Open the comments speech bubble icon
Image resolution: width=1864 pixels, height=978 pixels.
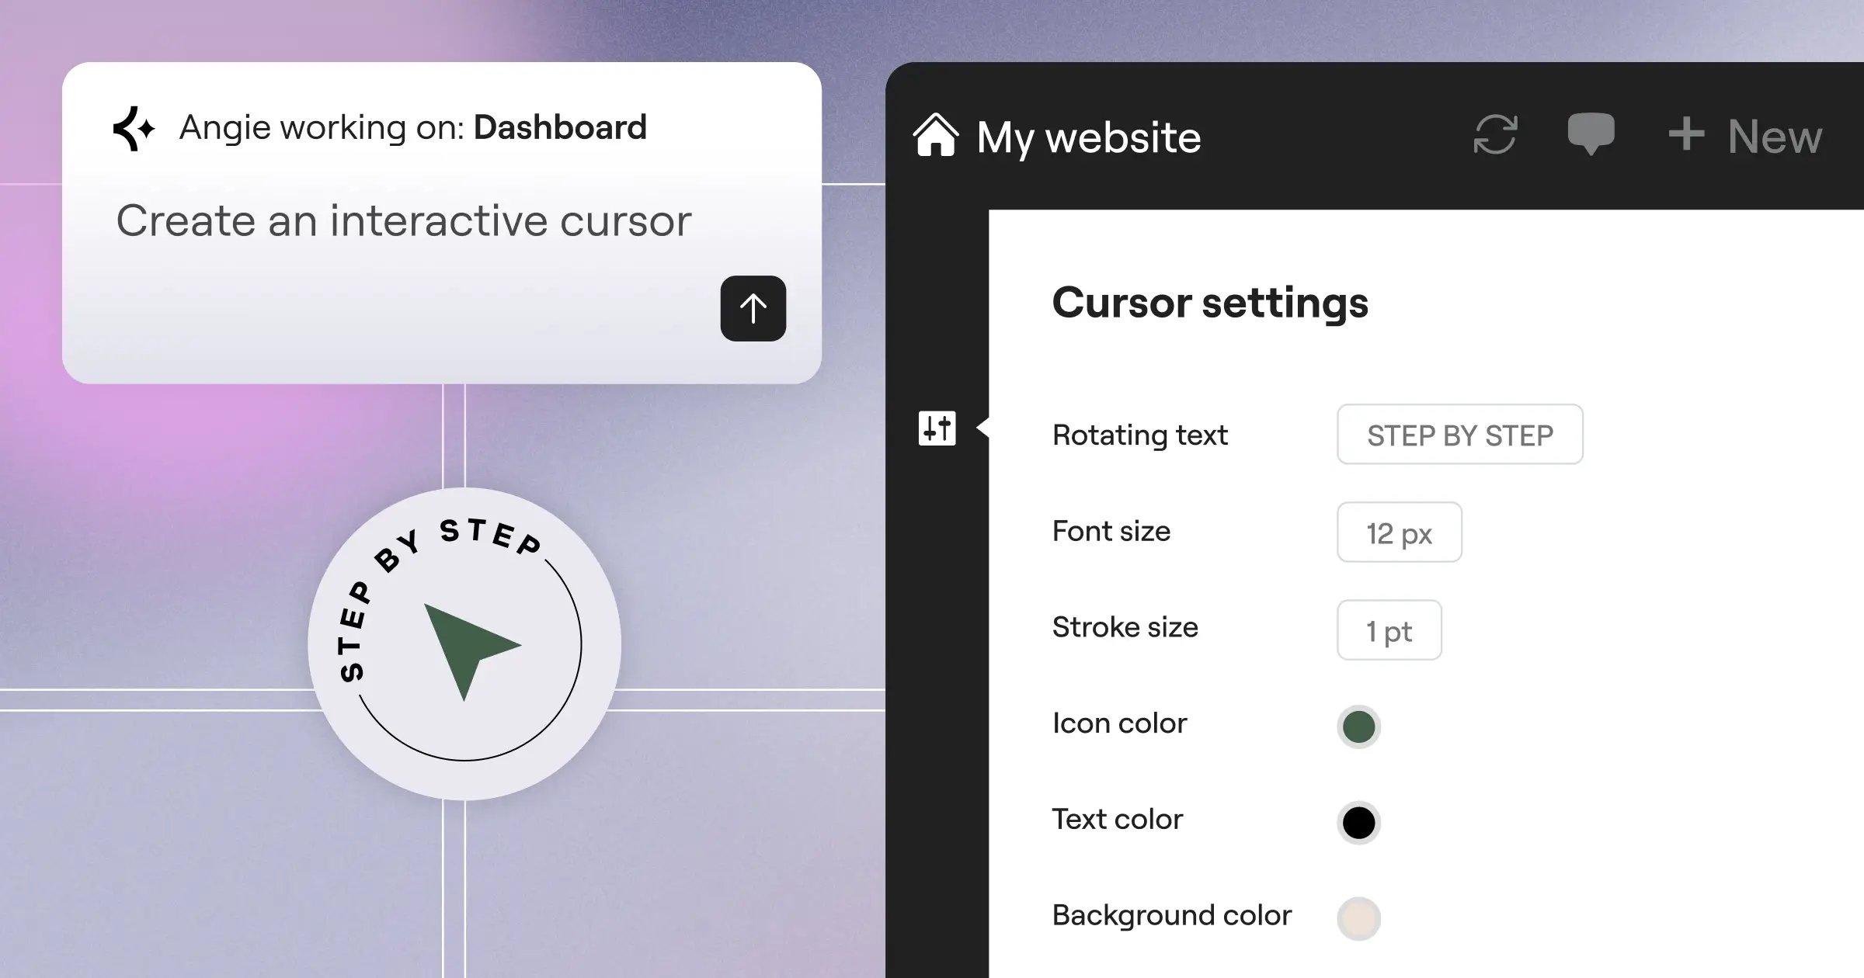click(1591, 134)
